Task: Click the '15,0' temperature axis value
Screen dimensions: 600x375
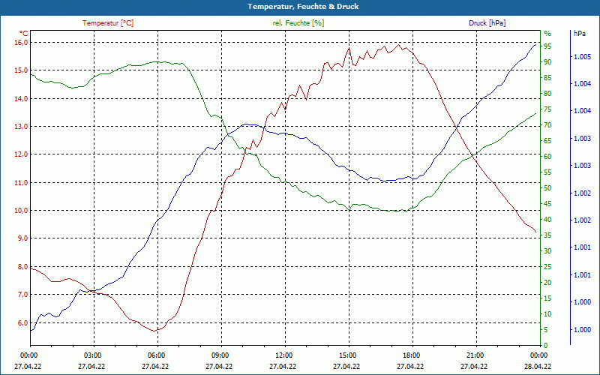Action: point(22,70)
